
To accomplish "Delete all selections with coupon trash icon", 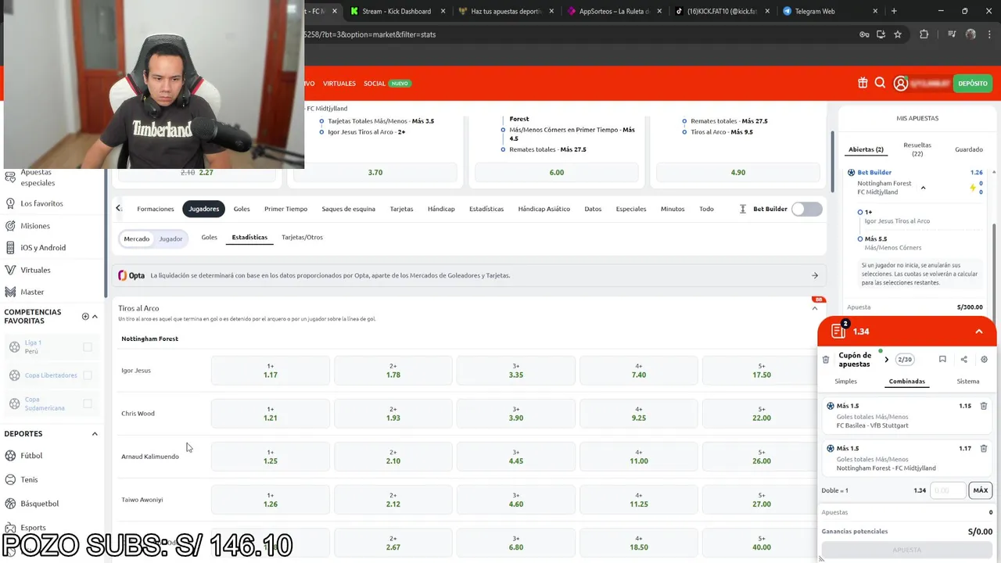I will (x=826, y=360).
